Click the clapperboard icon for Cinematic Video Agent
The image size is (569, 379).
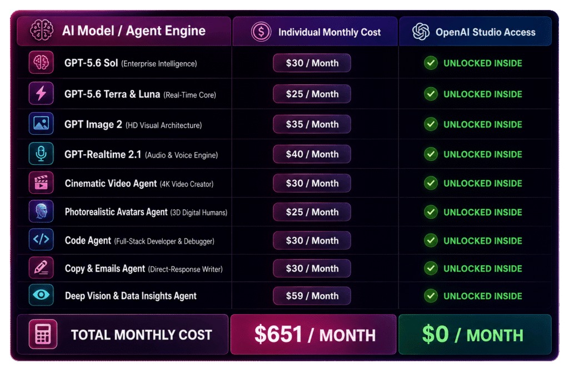click(x=41, y=183)
